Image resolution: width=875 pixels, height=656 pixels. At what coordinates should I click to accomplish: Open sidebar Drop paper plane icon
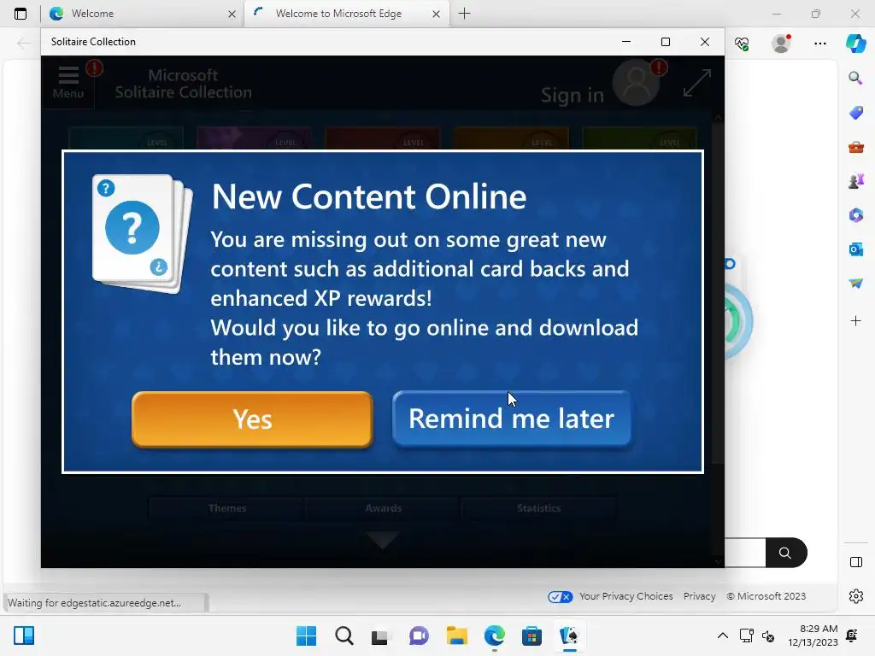click(x=855, y=284)
